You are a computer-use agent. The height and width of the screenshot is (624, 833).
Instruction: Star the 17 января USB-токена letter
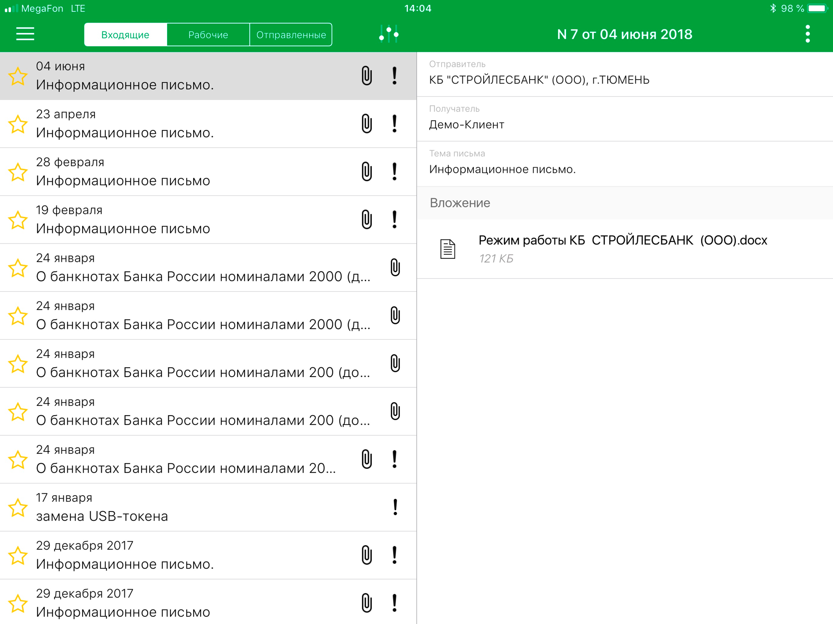tap(18, 508)
